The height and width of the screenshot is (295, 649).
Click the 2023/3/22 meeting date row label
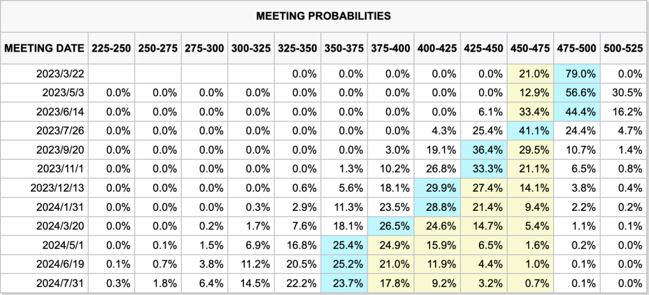[x=61, y=74]
